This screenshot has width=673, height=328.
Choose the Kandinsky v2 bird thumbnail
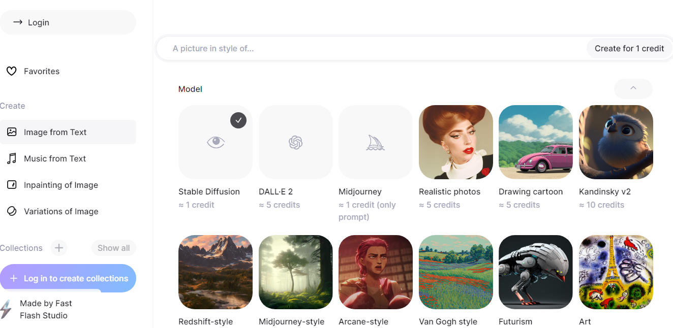616,142
